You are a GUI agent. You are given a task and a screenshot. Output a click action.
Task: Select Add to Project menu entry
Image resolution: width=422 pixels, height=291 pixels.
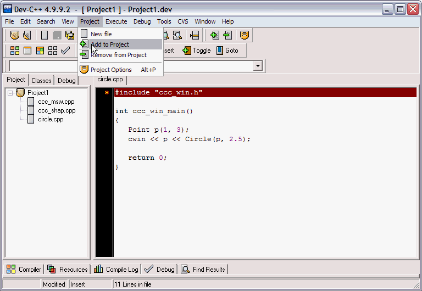[x=110, y=44]
